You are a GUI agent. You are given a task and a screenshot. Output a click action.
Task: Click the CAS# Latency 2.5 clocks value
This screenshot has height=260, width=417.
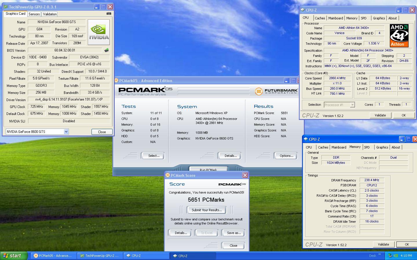tap(372, 190)
